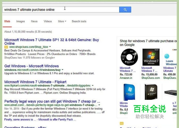179x128 pixels.
Task: Open Search tools options
Action: click(79, 21)
